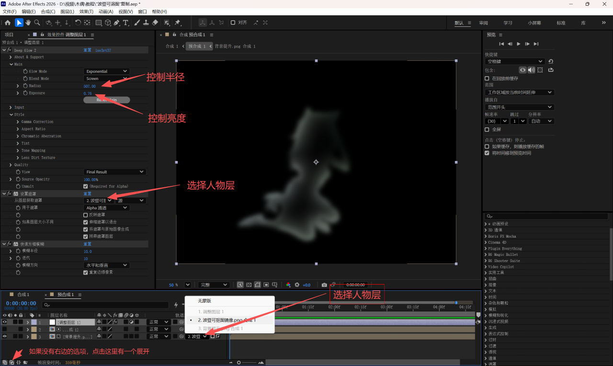Viewport: 613px width, 366px height.
Task: Click the layer name search field
Action: [x=105, y=305]
